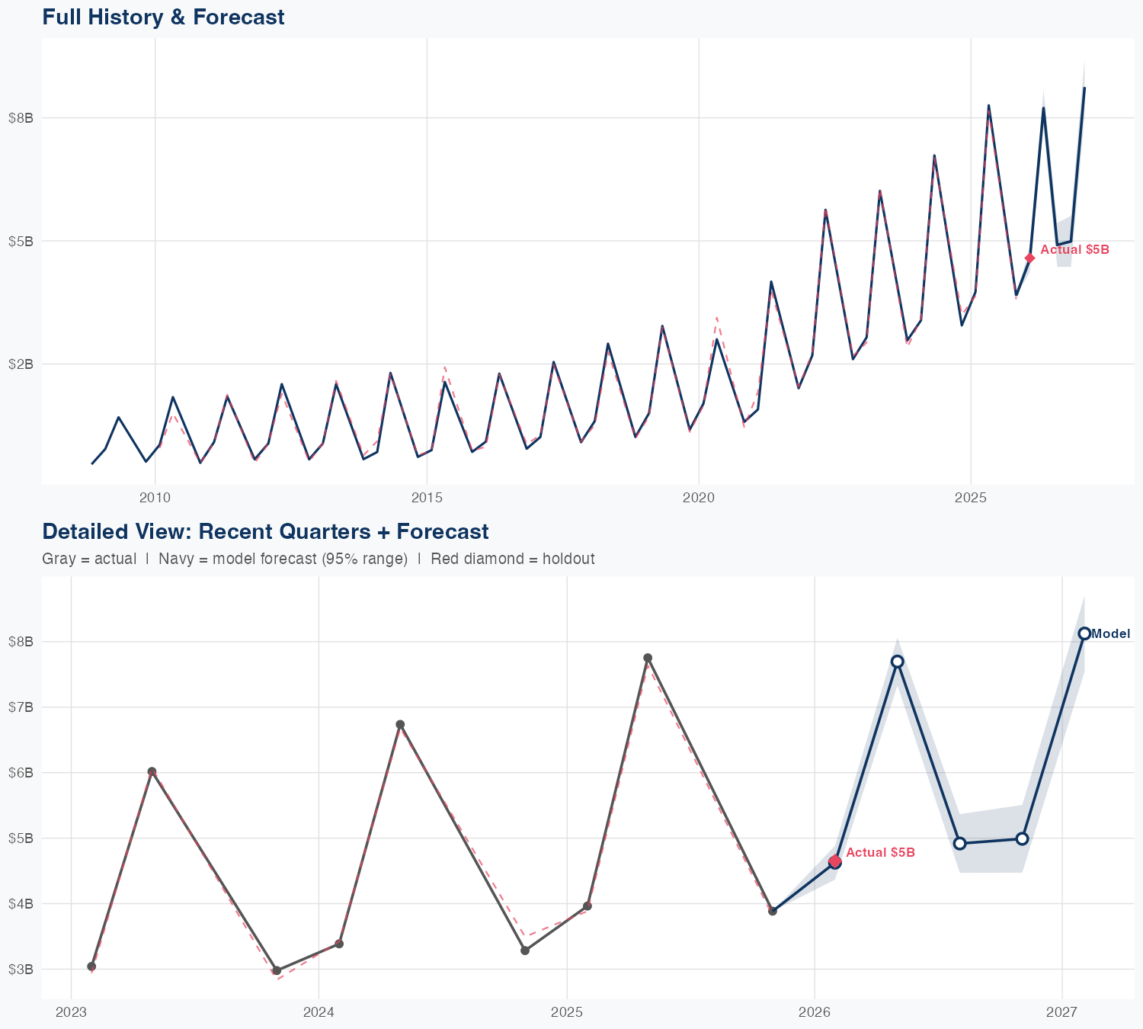This screenshot has height=1029, width=1143.
Task: Click the first gray data point in Detailed View
Action: pos(91,966)
